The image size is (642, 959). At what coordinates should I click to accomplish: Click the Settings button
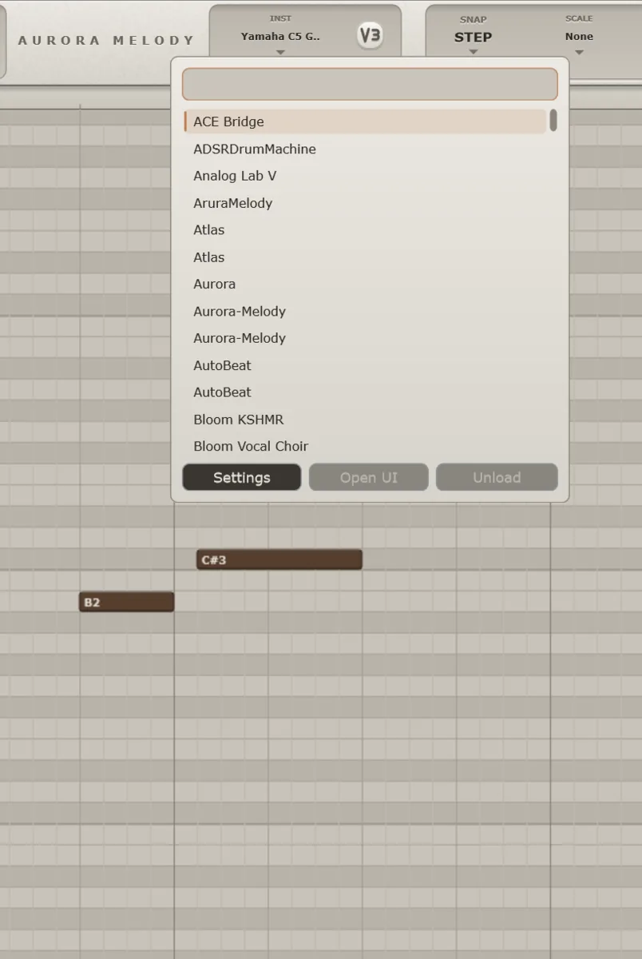click(x=242, y=477)
